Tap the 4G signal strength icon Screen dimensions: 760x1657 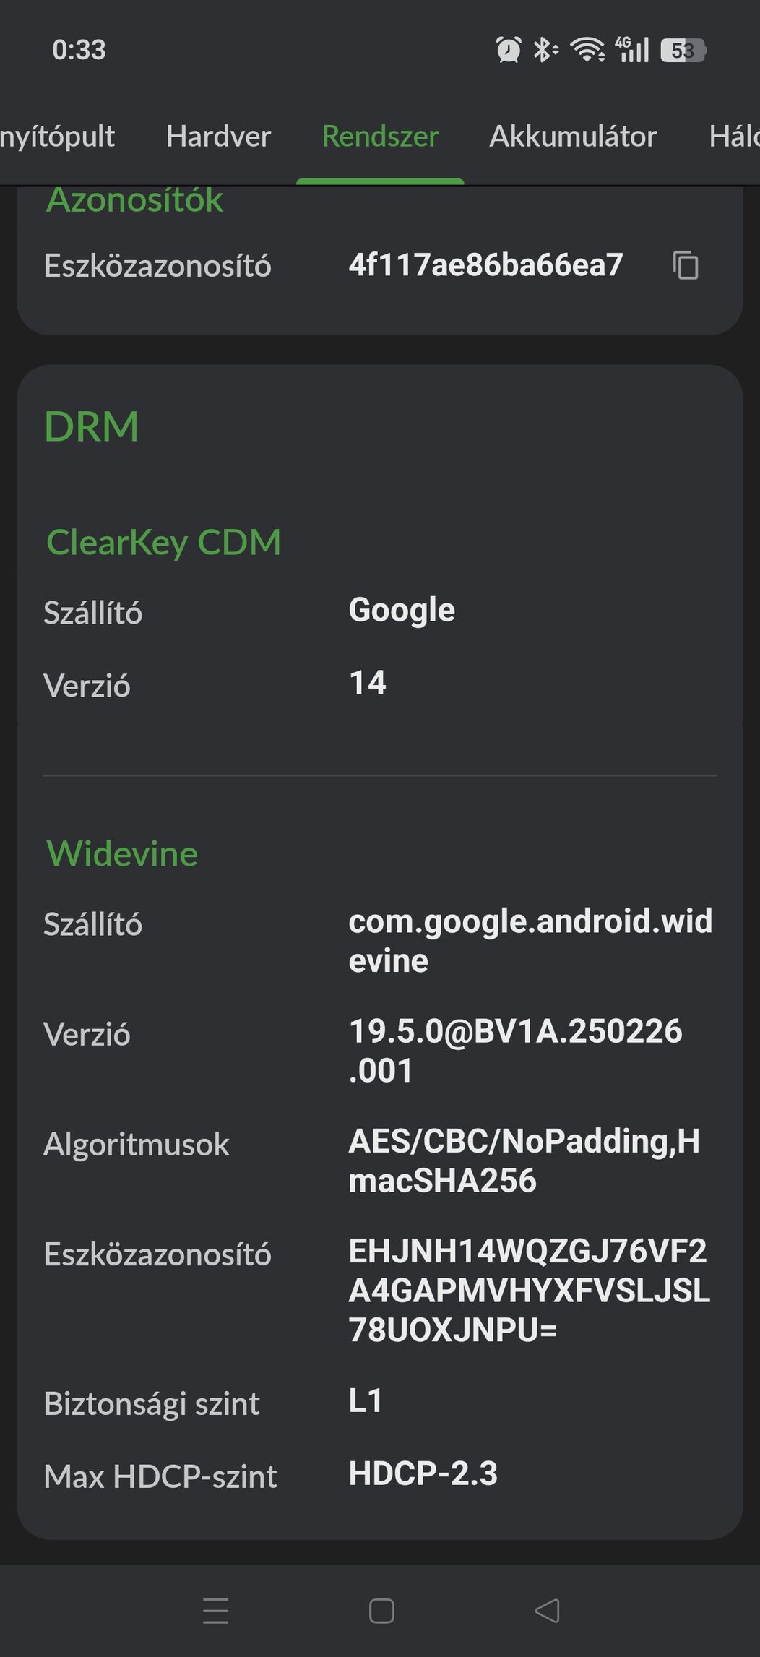[x=632, y=50]
